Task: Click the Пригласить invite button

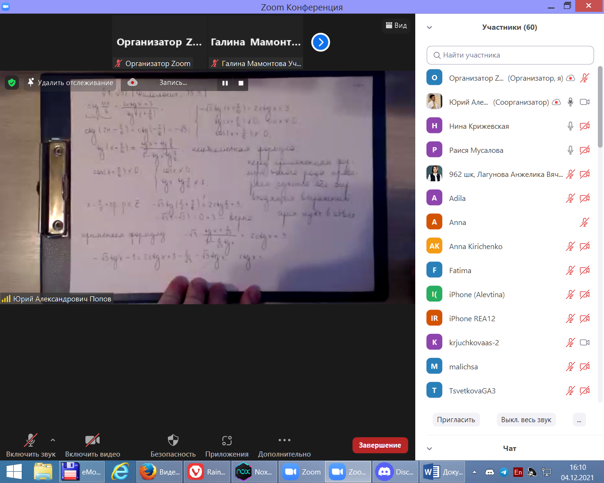Action: [x=456, y=420]
